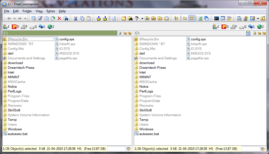Click the Refresh green arrows icon
Screen dimensions: 269x154
click(x=200, y=18)
